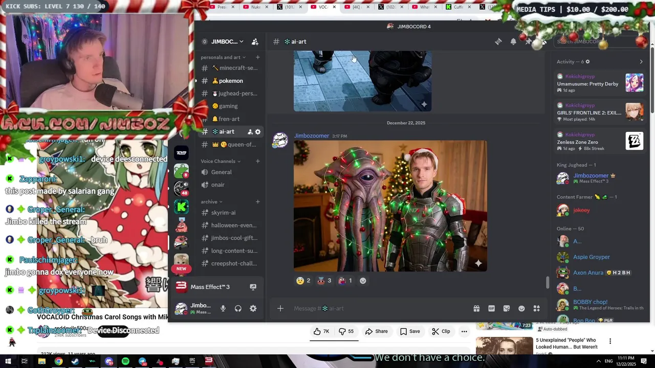Screen dimensions: 655x368
Task: Open the Christmas alien AI image
Action: coord(390,206)
